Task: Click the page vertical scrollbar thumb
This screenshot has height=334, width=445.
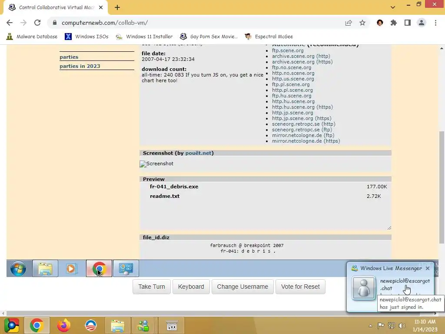Action: tap(442, 187)
